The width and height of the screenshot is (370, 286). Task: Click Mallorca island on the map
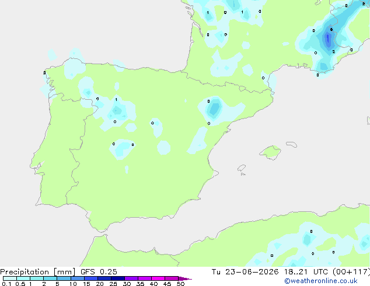click(x=270, y=153)
